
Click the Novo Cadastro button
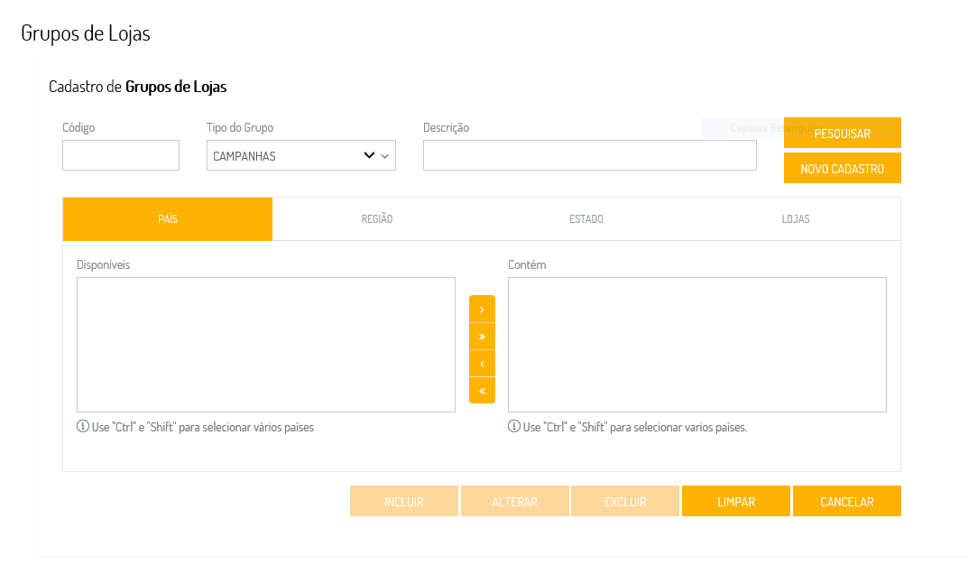pyautogui.click(x=842, y=169)
